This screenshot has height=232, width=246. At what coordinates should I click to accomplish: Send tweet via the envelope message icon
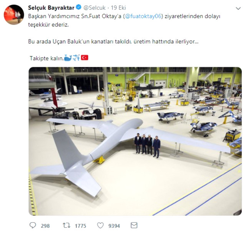click(134, 225)
